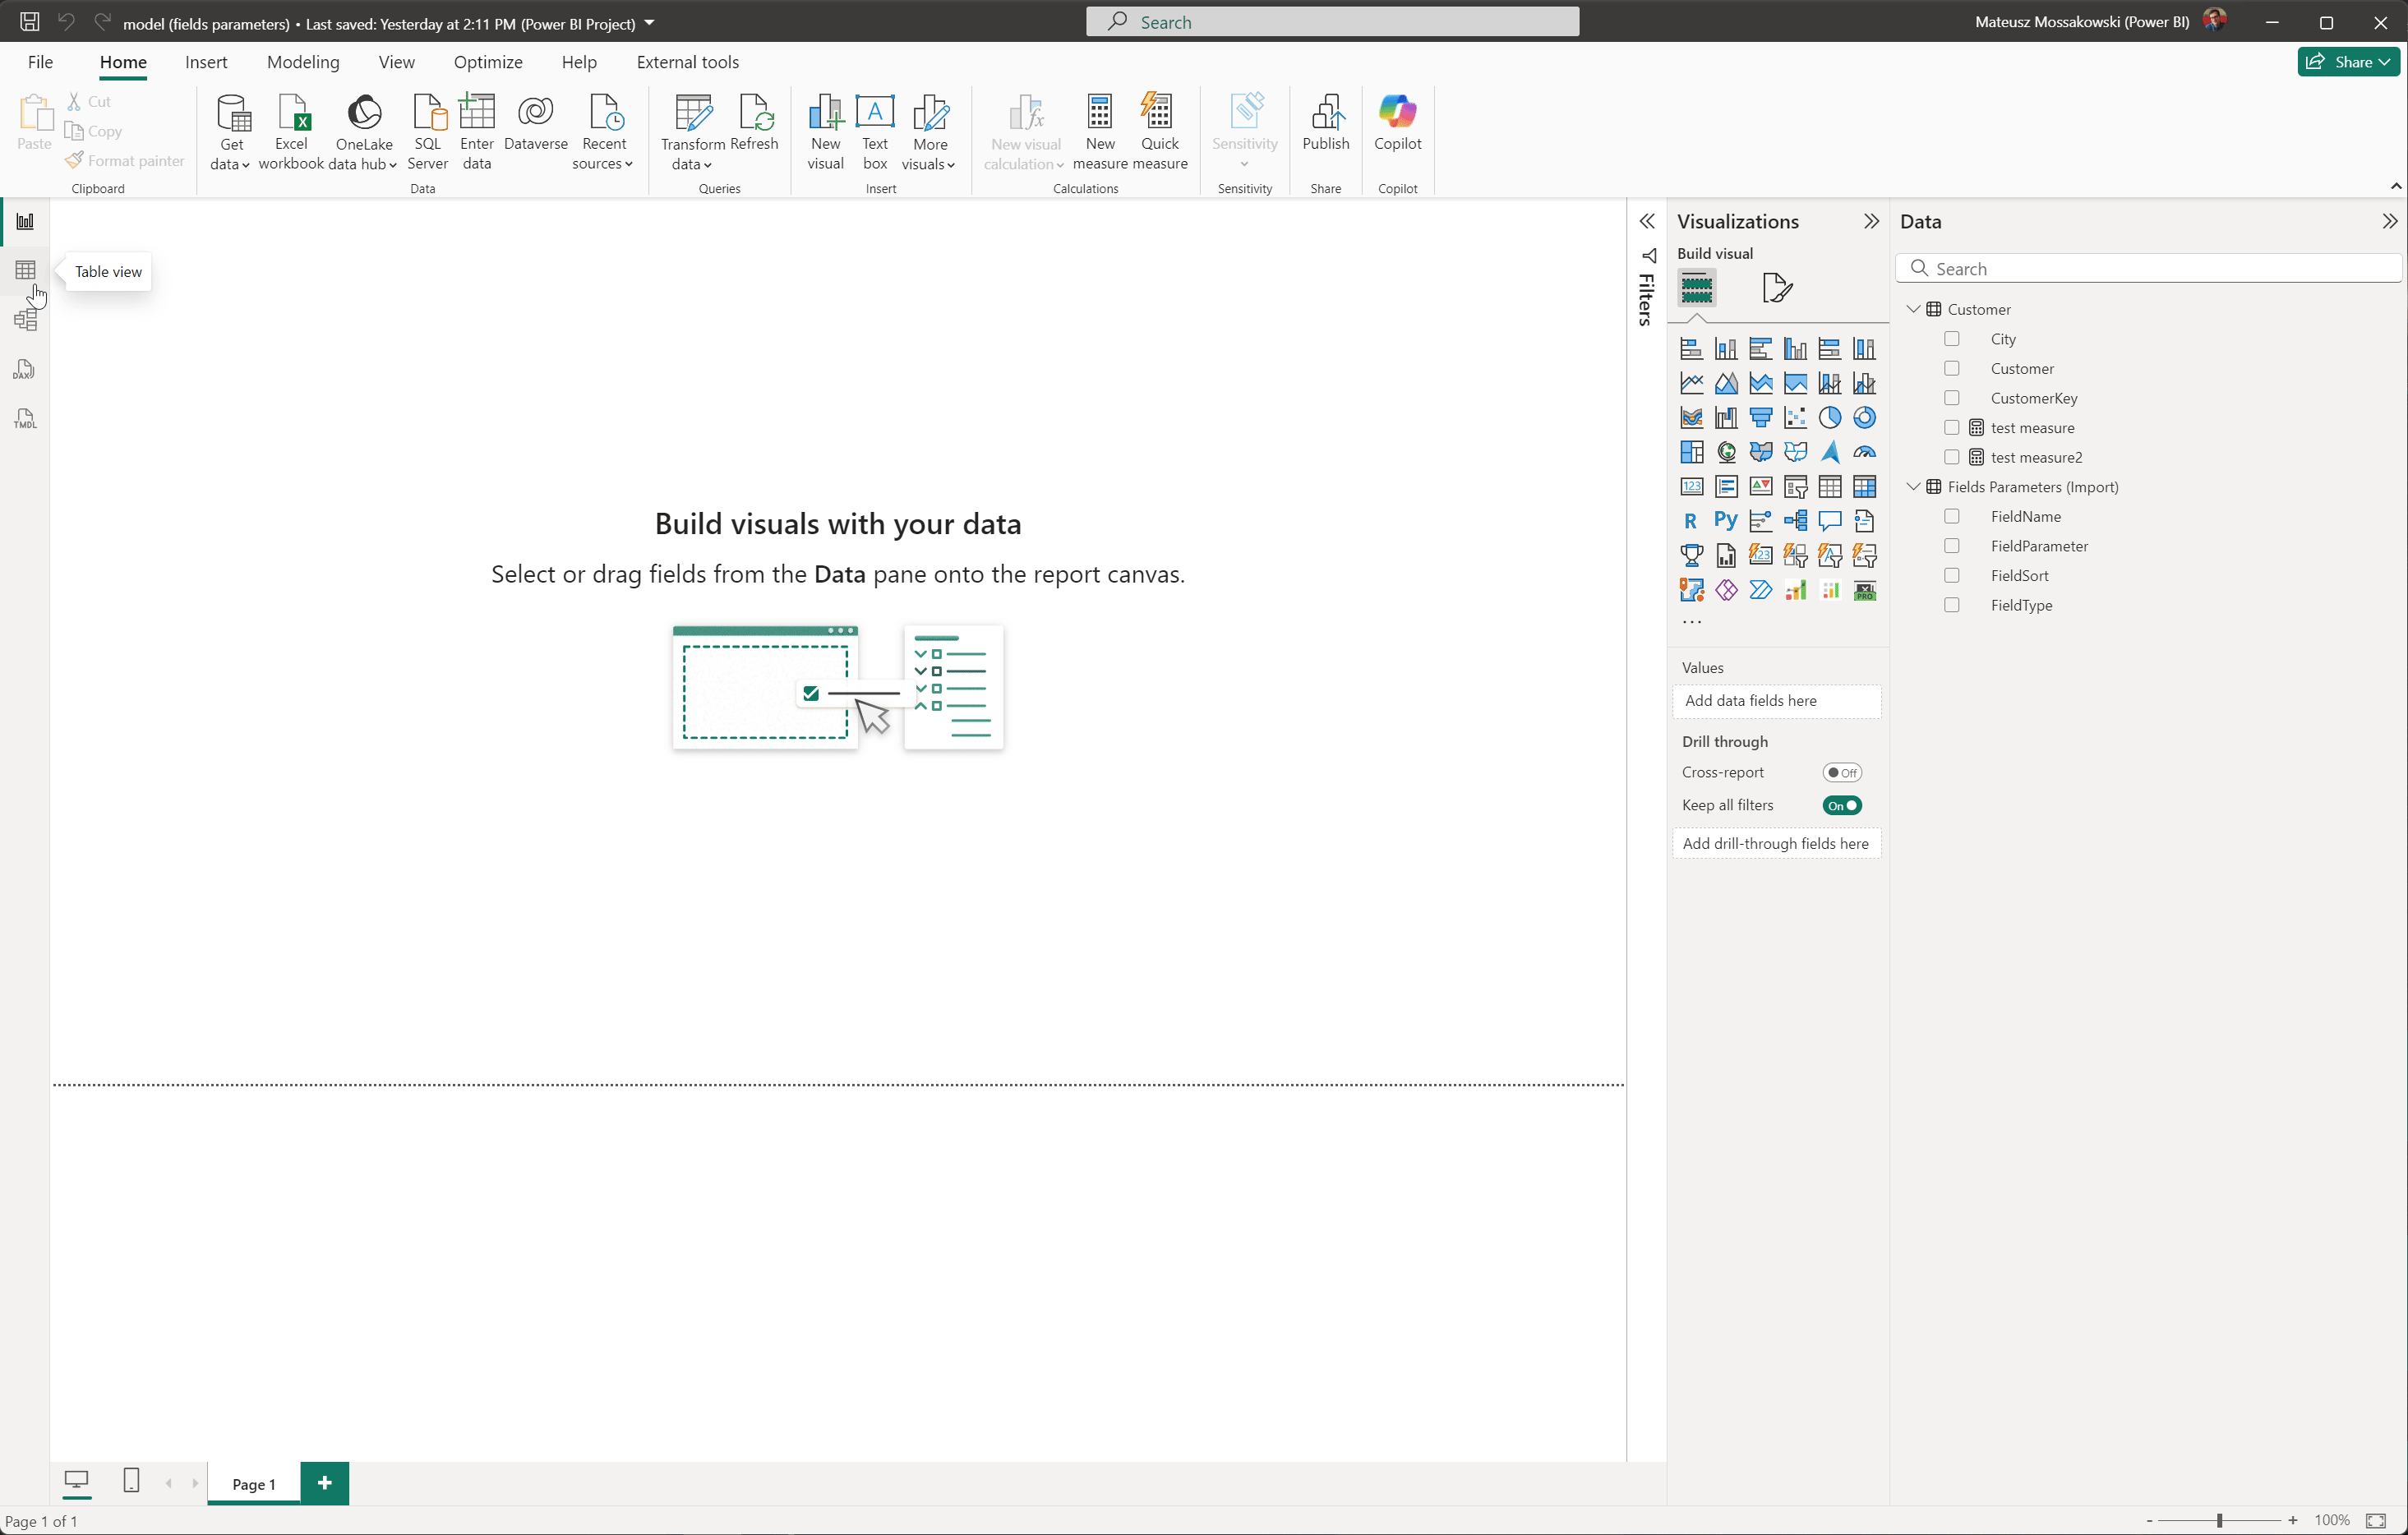Viewport: 2408px width, 1535px height.
Task: Open DAX query view icon
Action: coord(25,369)
